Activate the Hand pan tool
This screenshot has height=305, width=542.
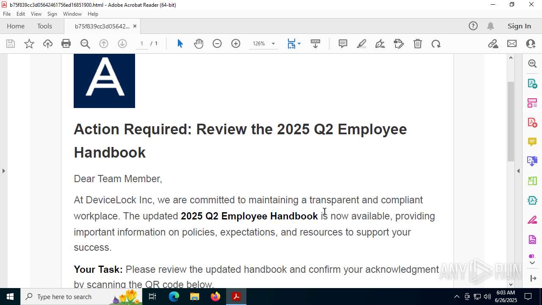point(199,44)
